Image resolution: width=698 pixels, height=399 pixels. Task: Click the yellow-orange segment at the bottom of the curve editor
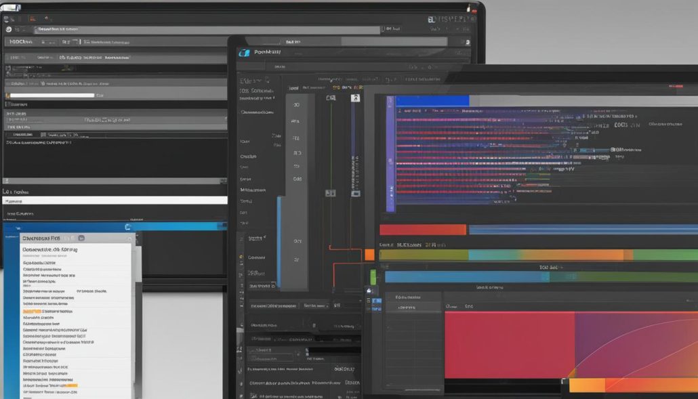[x=587, y=385]
